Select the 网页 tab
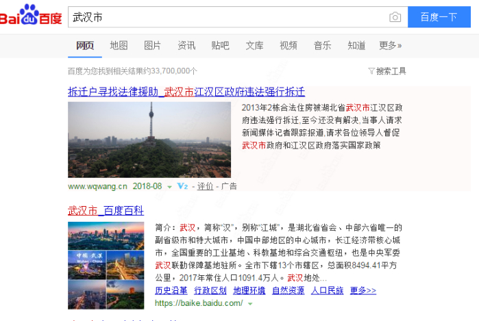Viewport: 479px width, 321px height. [x=85, y=45]
